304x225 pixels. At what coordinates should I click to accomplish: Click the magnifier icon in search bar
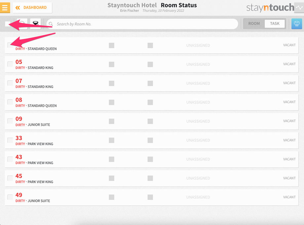51,24
